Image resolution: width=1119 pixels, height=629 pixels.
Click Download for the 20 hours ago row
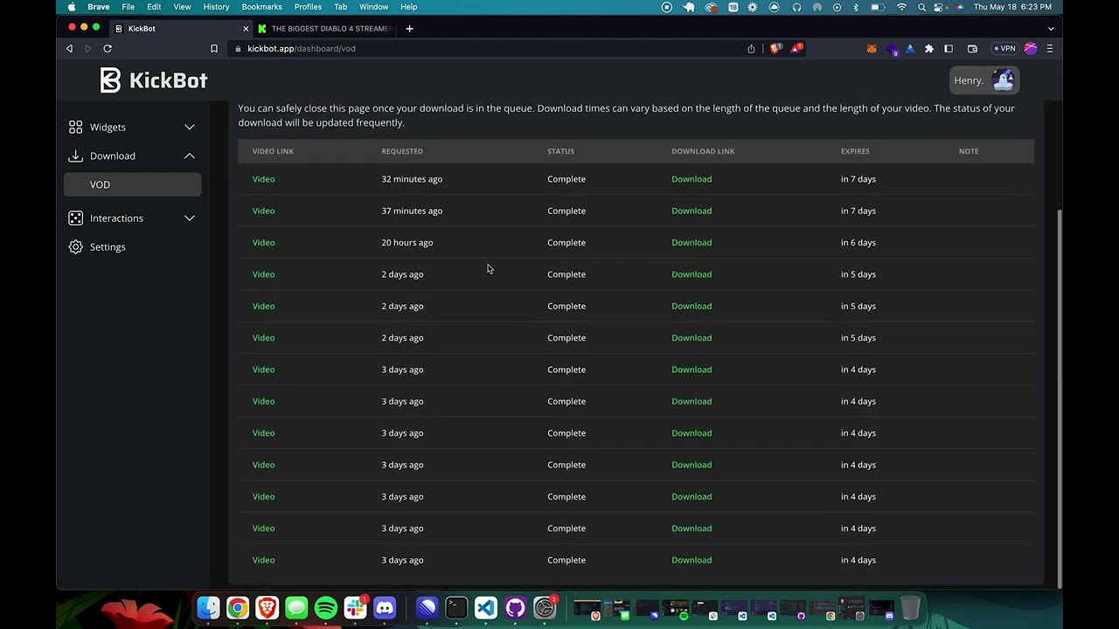(x=692, y=243)
